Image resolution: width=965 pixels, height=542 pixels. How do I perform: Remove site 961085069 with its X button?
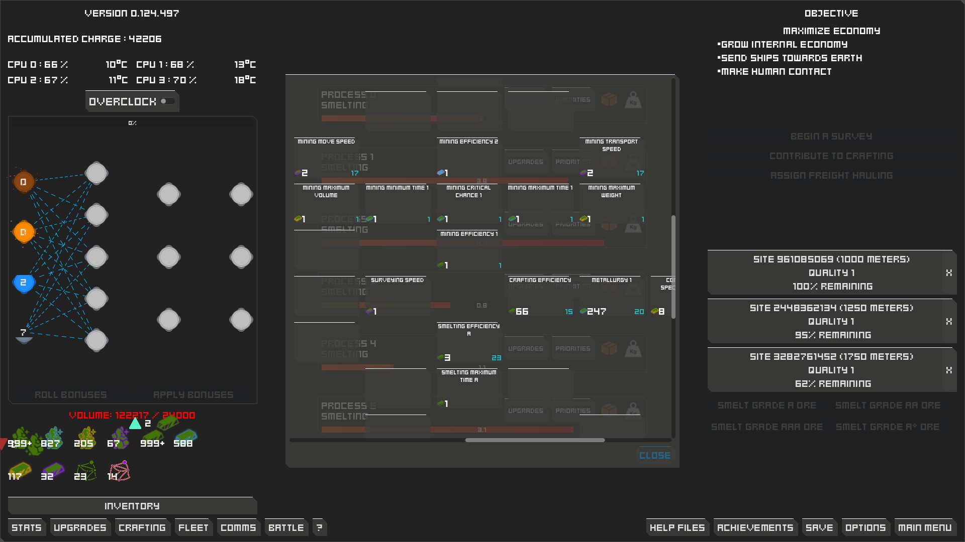[948, 273]
